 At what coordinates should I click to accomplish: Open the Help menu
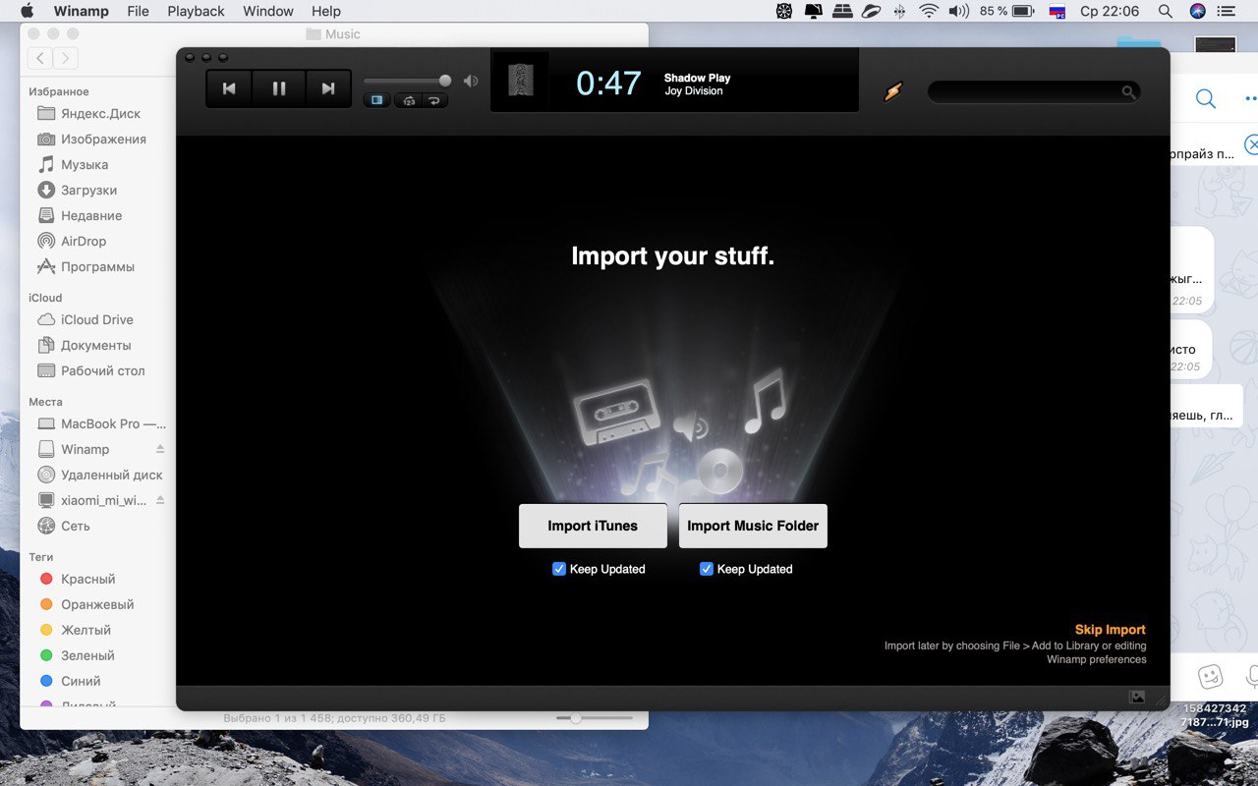[x=326, y=11]
